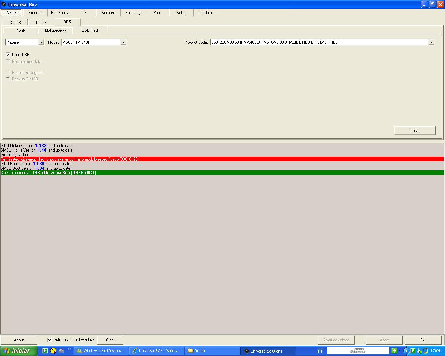Clear the result log
Image resolution: width=445 pixels, height=356 pixels.
(x=110, y=340)
